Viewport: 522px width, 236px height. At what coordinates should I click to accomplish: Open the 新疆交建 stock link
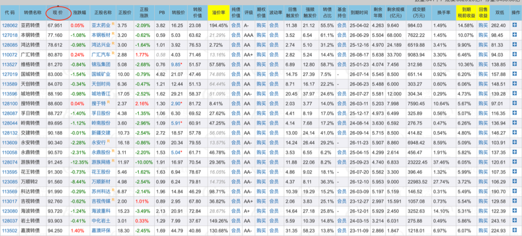coord(101,133)
